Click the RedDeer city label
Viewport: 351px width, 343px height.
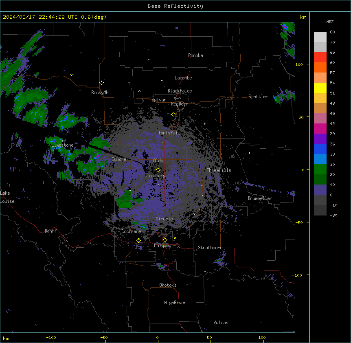click(179, 104)
